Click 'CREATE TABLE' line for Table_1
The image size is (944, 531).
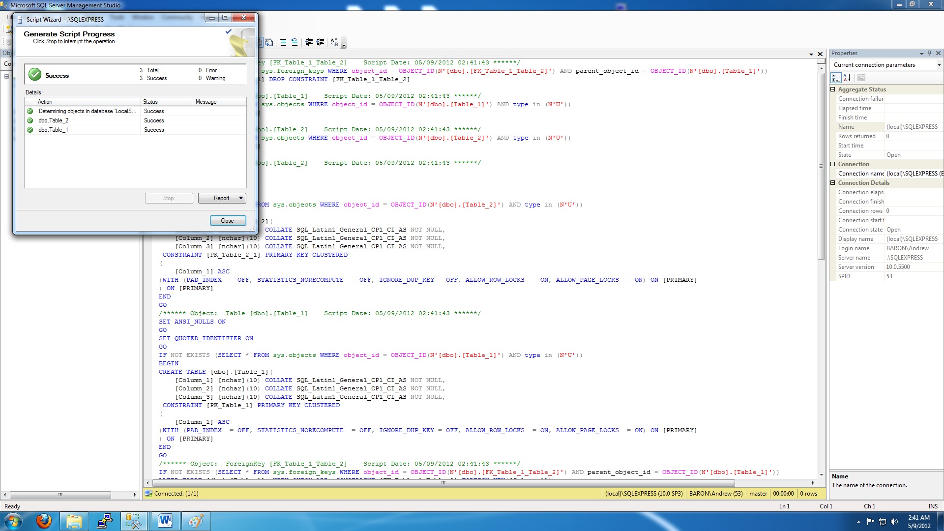(215, 372)
